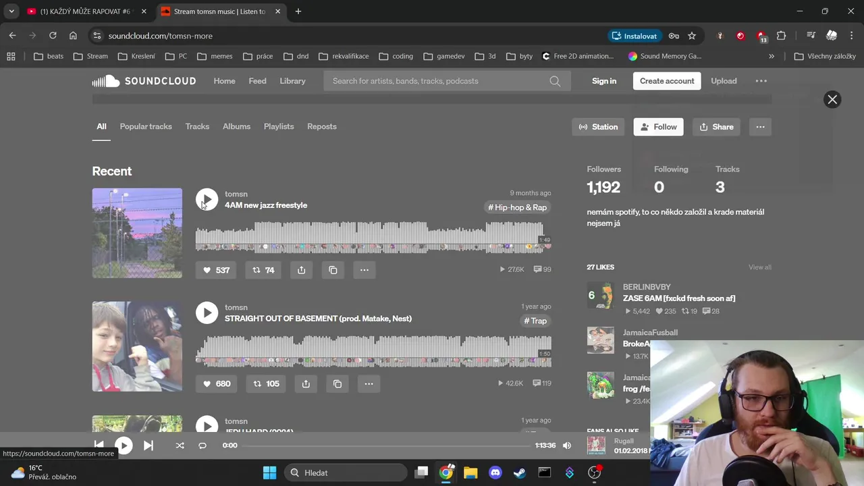
Task: Repost 4AM new jazz freestyle (74 reposts)
Action: [x=263, y=270]
